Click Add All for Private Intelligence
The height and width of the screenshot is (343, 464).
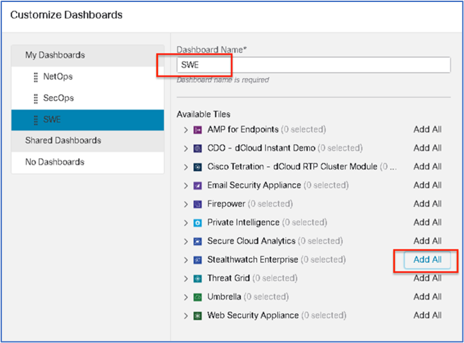(427, 223)
